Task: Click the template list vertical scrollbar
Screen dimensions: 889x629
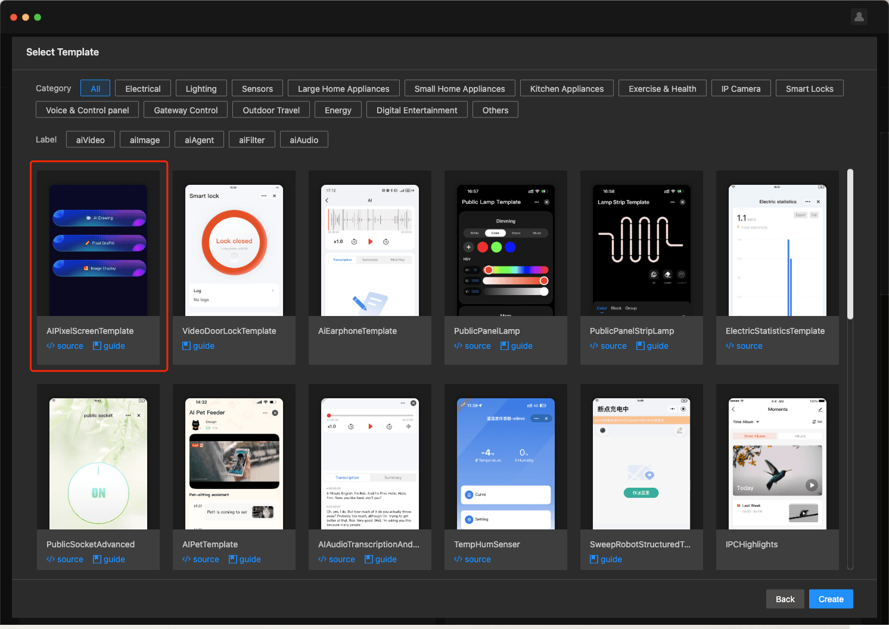Action: 850,244
